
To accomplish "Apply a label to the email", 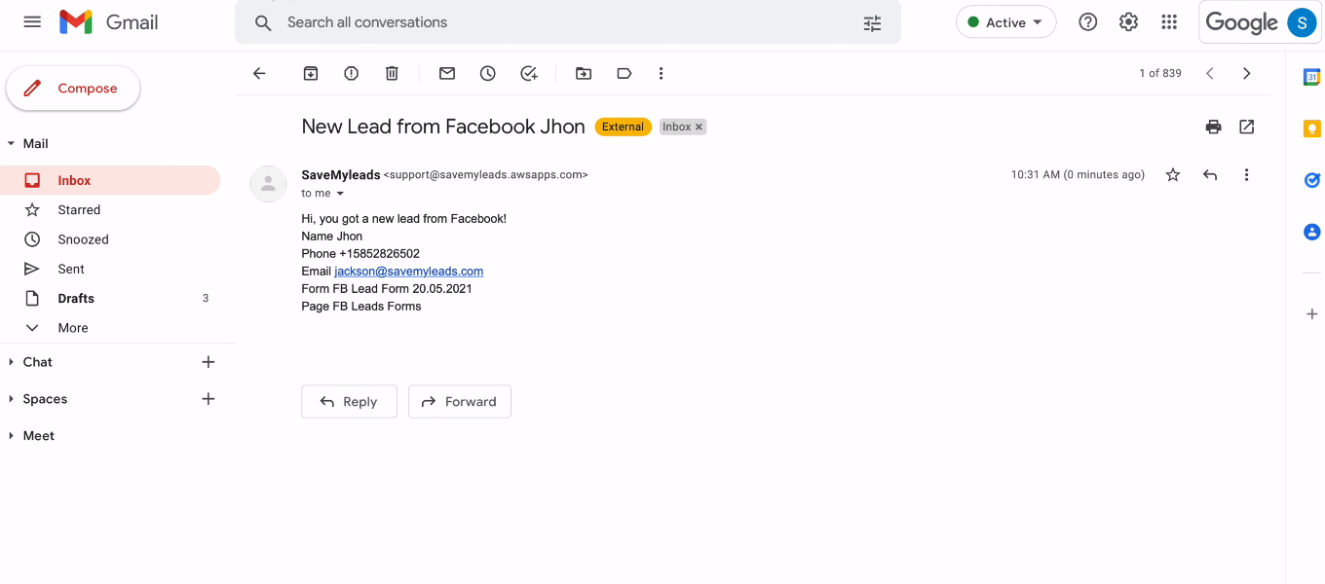I will [x=625, y=73].
